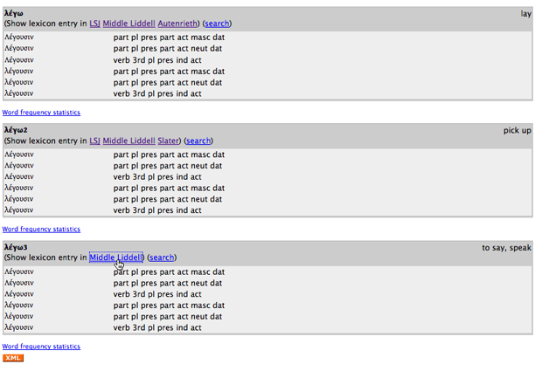Click the "pick up" definition text
The width and height of the screenshot is (535, 371).
517,131
